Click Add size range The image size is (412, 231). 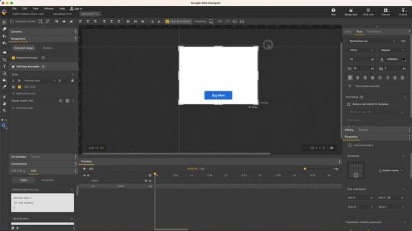23,108
